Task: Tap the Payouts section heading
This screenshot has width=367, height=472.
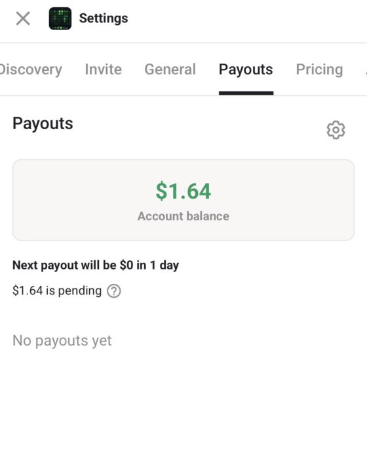Action: coord(43,124)
